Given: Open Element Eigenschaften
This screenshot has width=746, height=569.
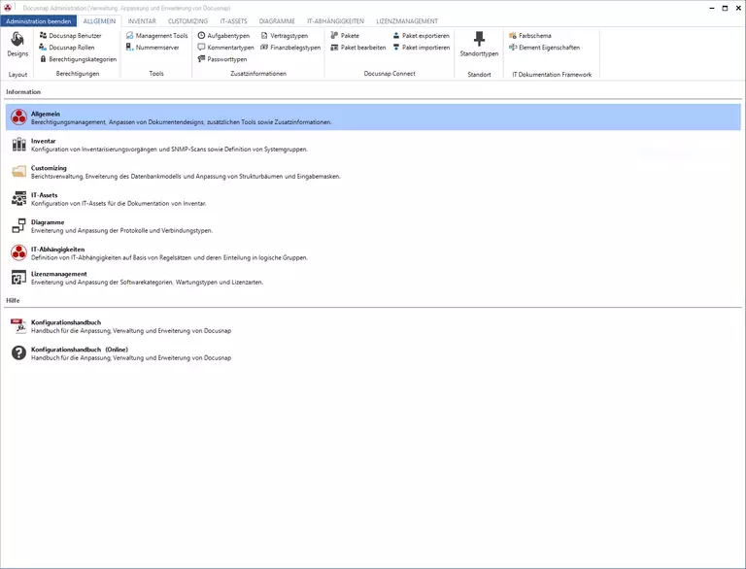Looking at the screenshot, I should (x=548, y=47).
